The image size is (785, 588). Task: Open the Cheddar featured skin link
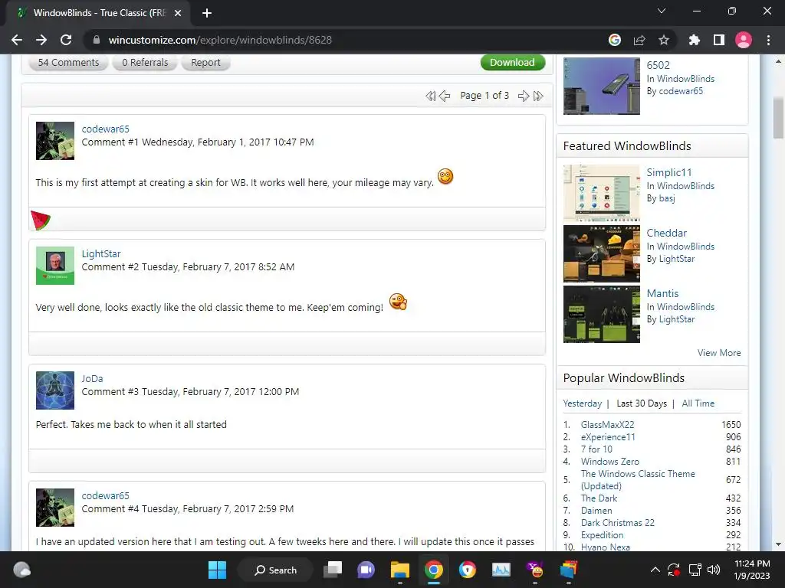click(x=666, y=233)
